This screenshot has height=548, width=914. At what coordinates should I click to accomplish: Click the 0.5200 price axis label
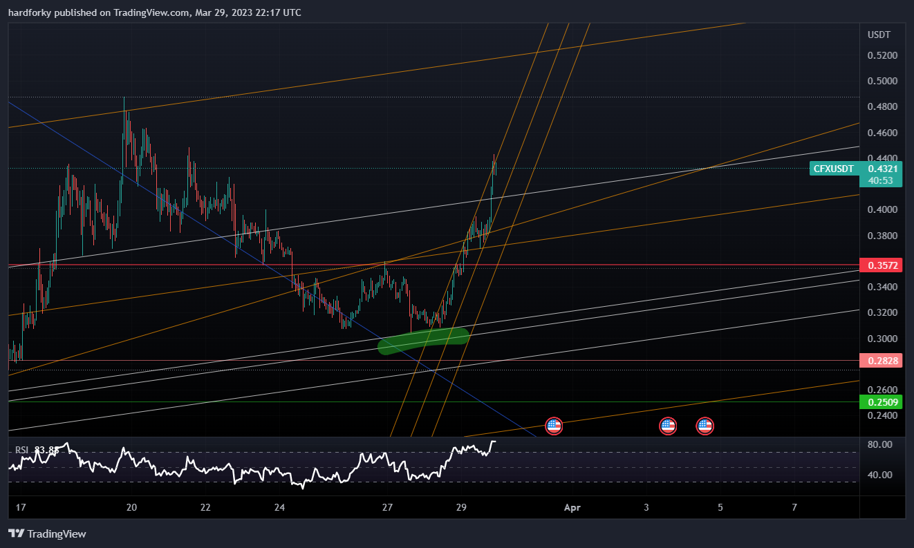click(x=882, y=55)
